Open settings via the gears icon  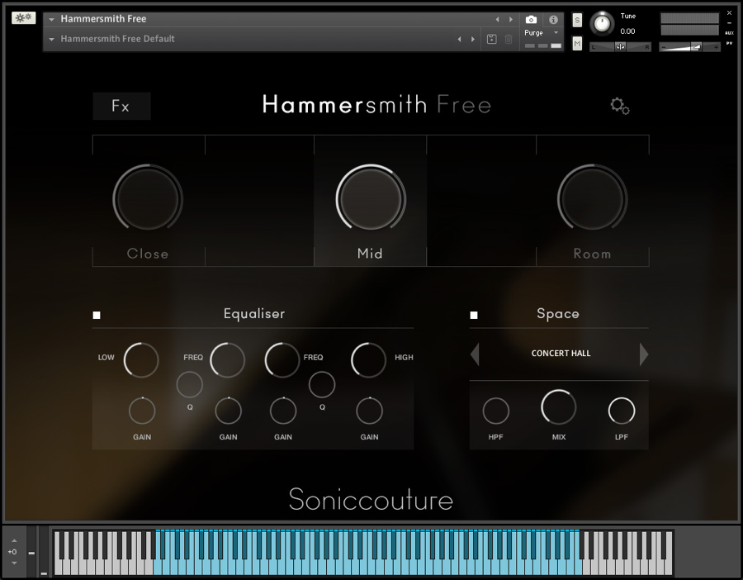point(620,106)
